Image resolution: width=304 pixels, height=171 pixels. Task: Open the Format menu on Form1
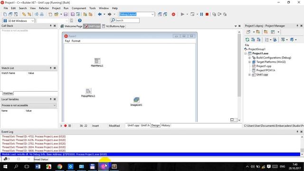(76, 41)
